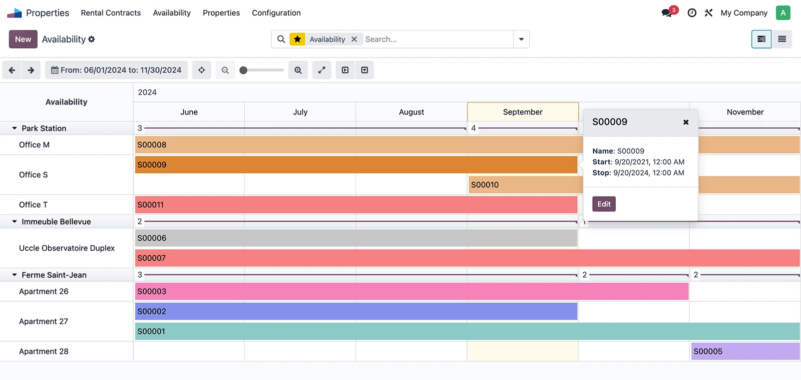Zoom out the Gantt timeline
Screen dimensions: 801x380
(x=225, y=70)
